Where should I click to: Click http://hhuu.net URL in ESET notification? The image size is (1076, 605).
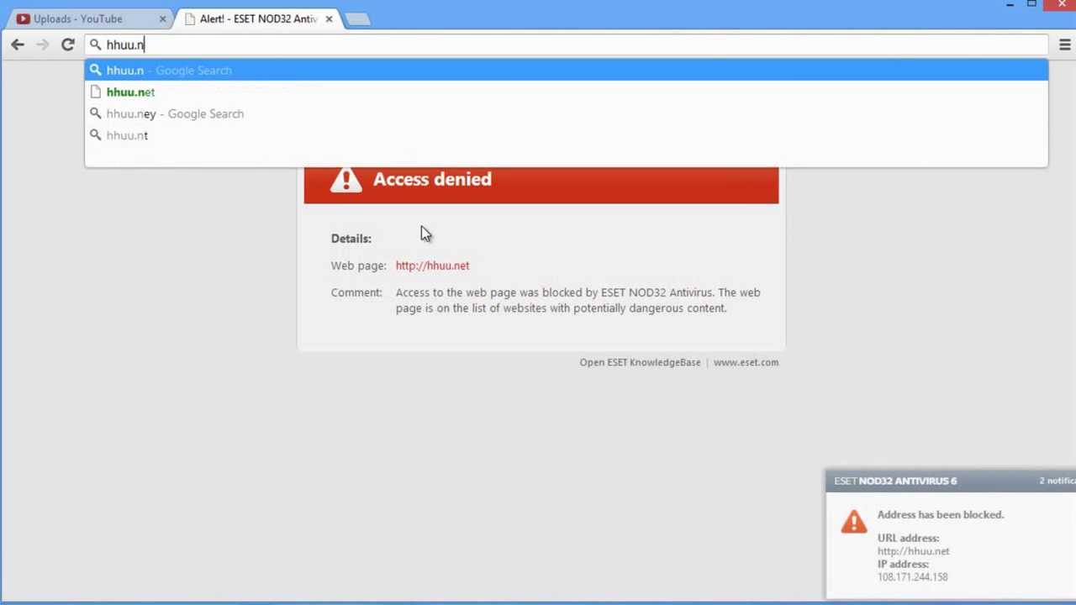point(913,551)
